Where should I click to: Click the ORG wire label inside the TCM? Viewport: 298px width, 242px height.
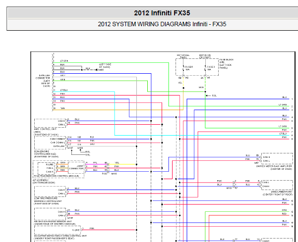click(x=63, y=162)
